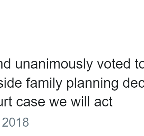
Task: Click the blank area above the tweet text
Action: click(72, 28)
